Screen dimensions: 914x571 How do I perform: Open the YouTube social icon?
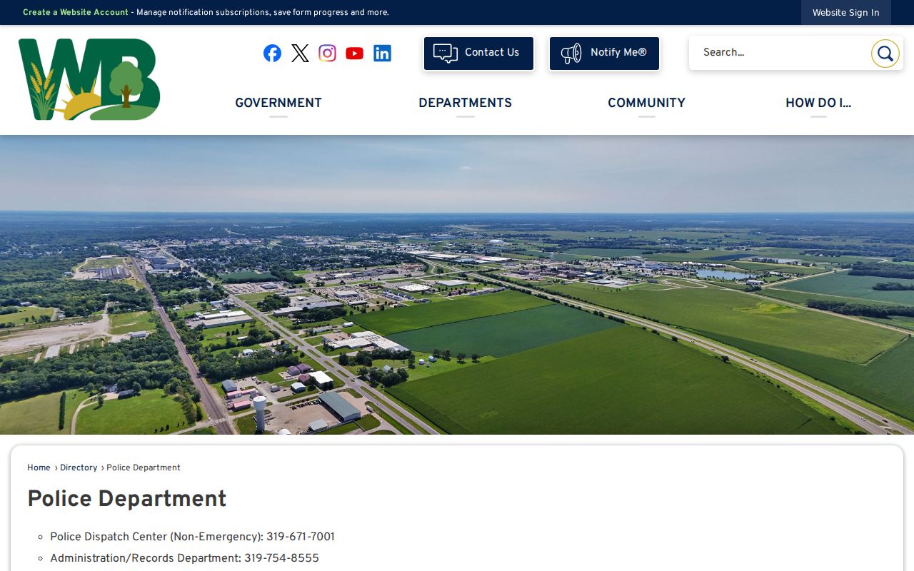[354, 53]
